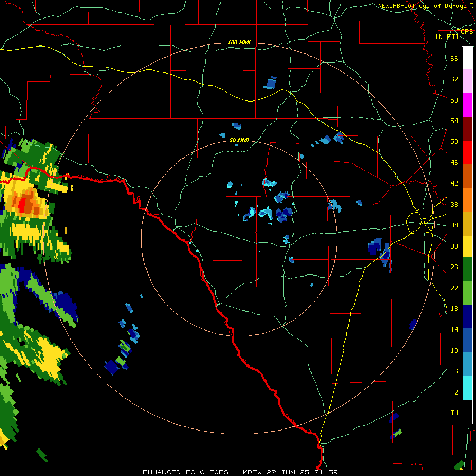This screenshot has height=476, width=476.
Task: Click the legend value 18
Action: pos(454,308)
